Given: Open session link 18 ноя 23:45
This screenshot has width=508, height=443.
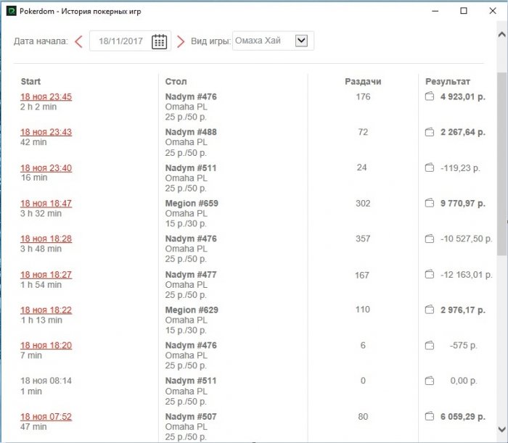Looking at the screenshot, I should (x=46, y=97).
